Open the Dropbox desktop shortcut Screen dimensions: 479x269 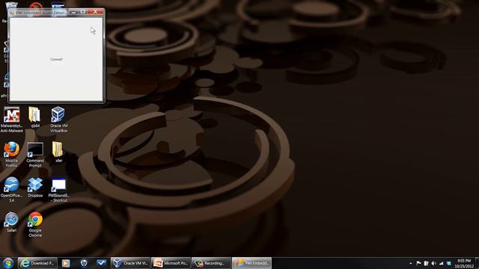point(35,187)
